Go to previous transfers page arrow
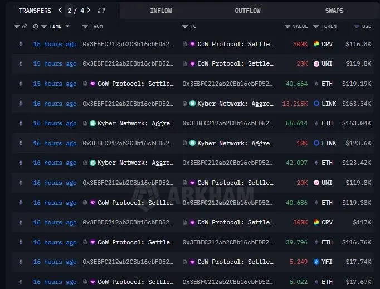 [x=60, y=11]
